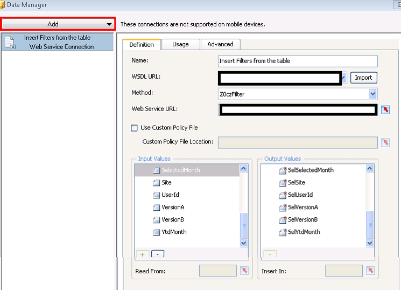This screenshot has width=401, height=290.
Task: Select the SelUserId output value icon
Action: point(283,195)
